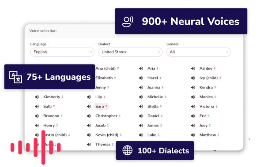
Task: Play preview speaker icon for Joey
Action: coord(193,126)
